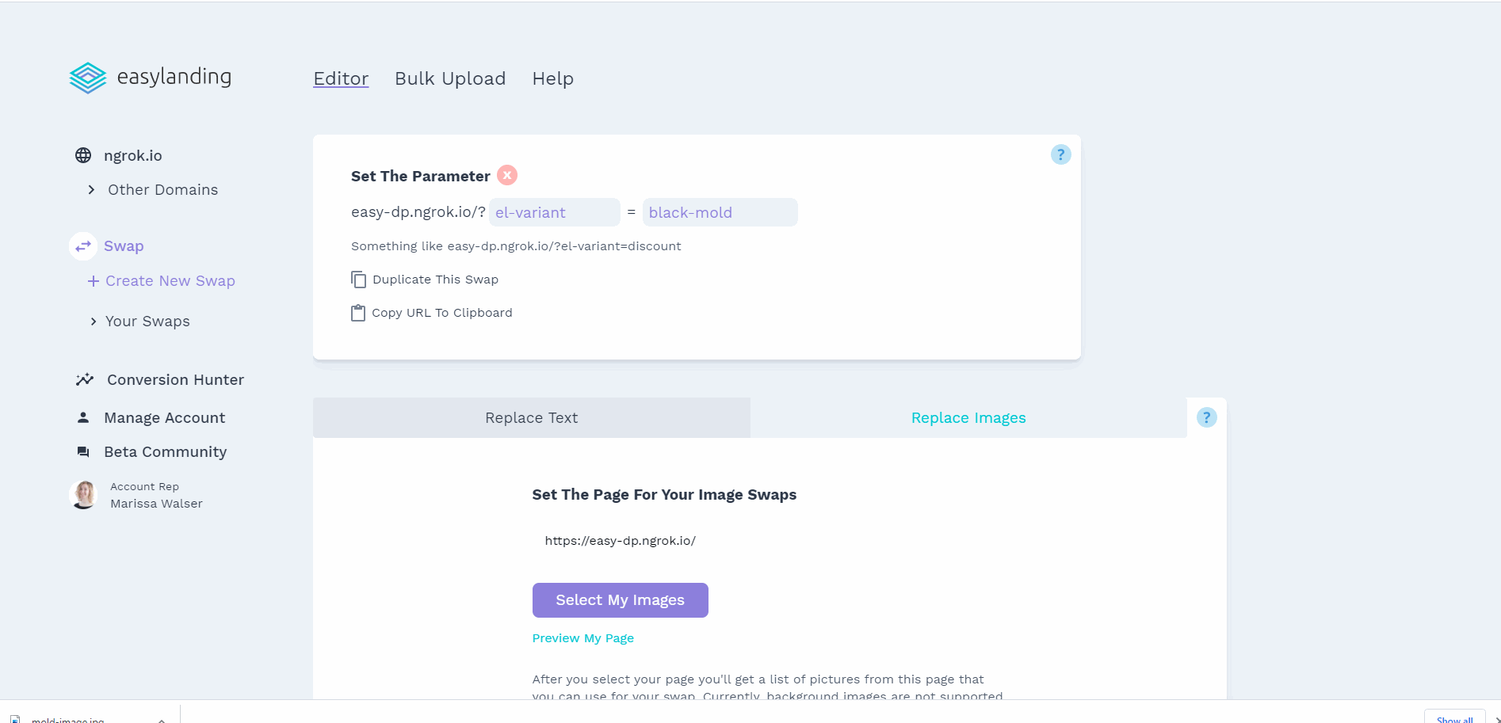
Task: Click the Duplicate This Swap copy icon
Action: (x=358, y=280)
